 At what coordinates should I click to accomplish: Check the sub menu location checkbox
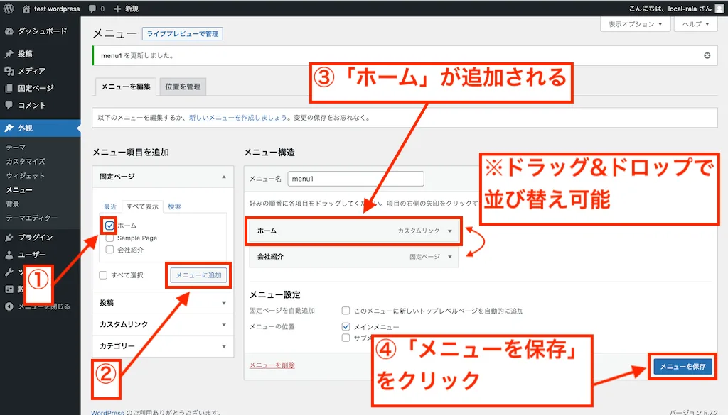pyautogui.click(x=346, y=338)
